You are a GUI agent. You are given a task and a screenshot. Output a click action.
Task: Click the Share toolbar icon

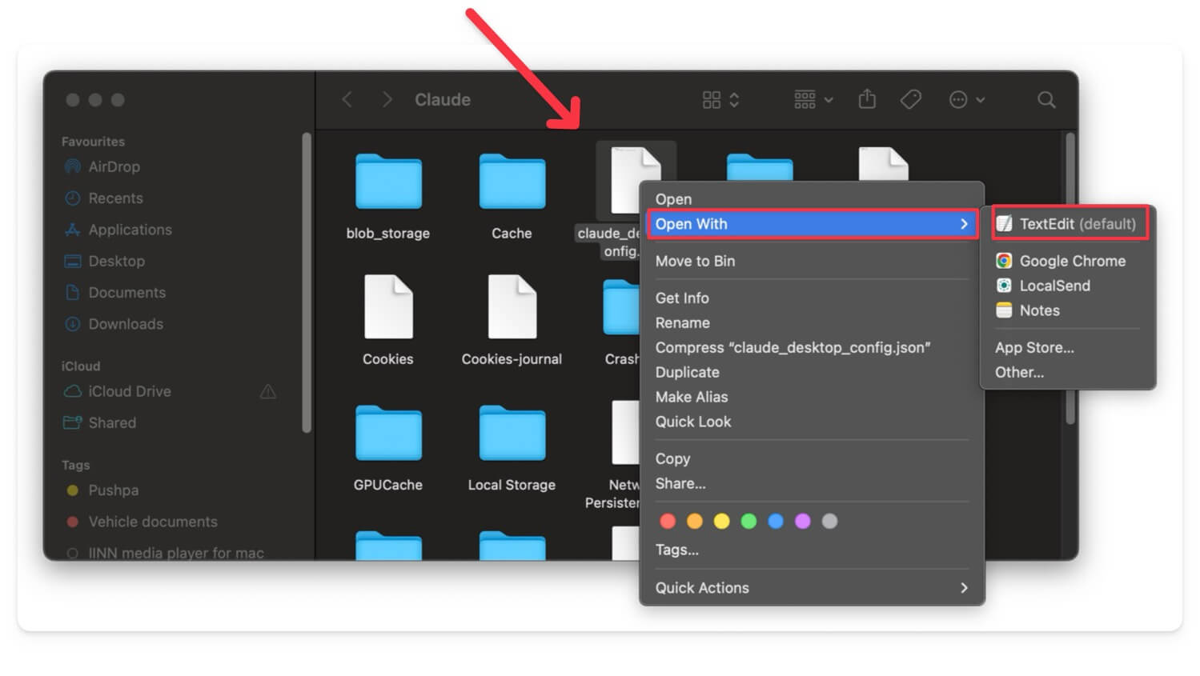pyautogui.click(x=867, y=99)
